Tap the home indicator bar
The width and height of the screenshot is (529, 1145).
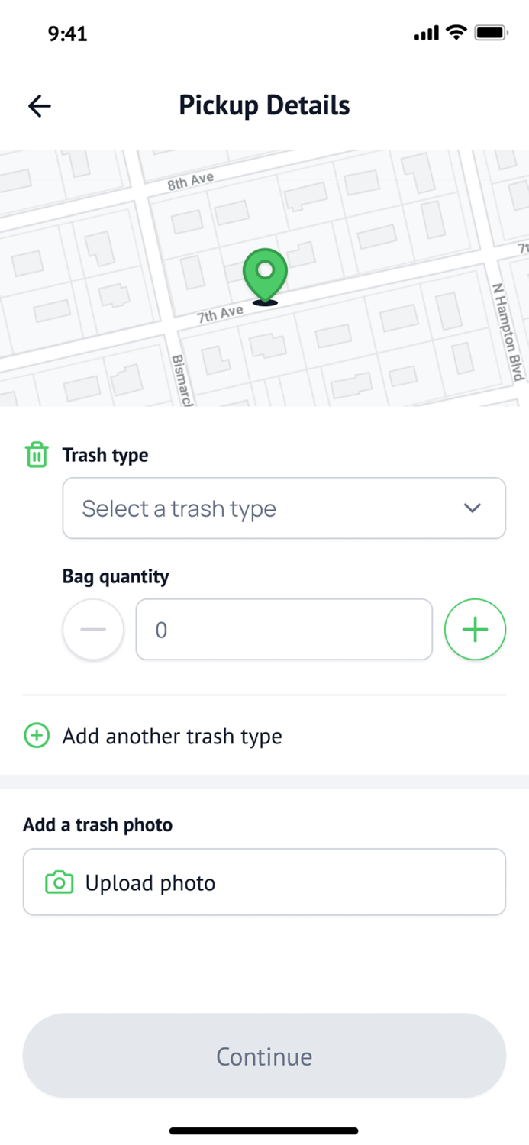pyautogui.click(x=264, y=1130)
